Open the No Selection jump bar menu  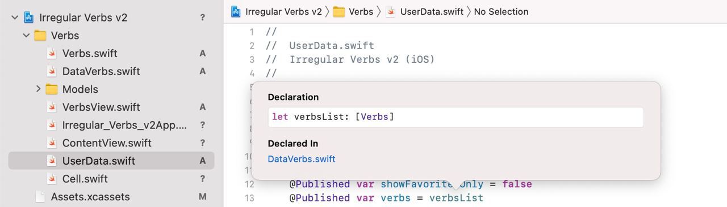501,11
